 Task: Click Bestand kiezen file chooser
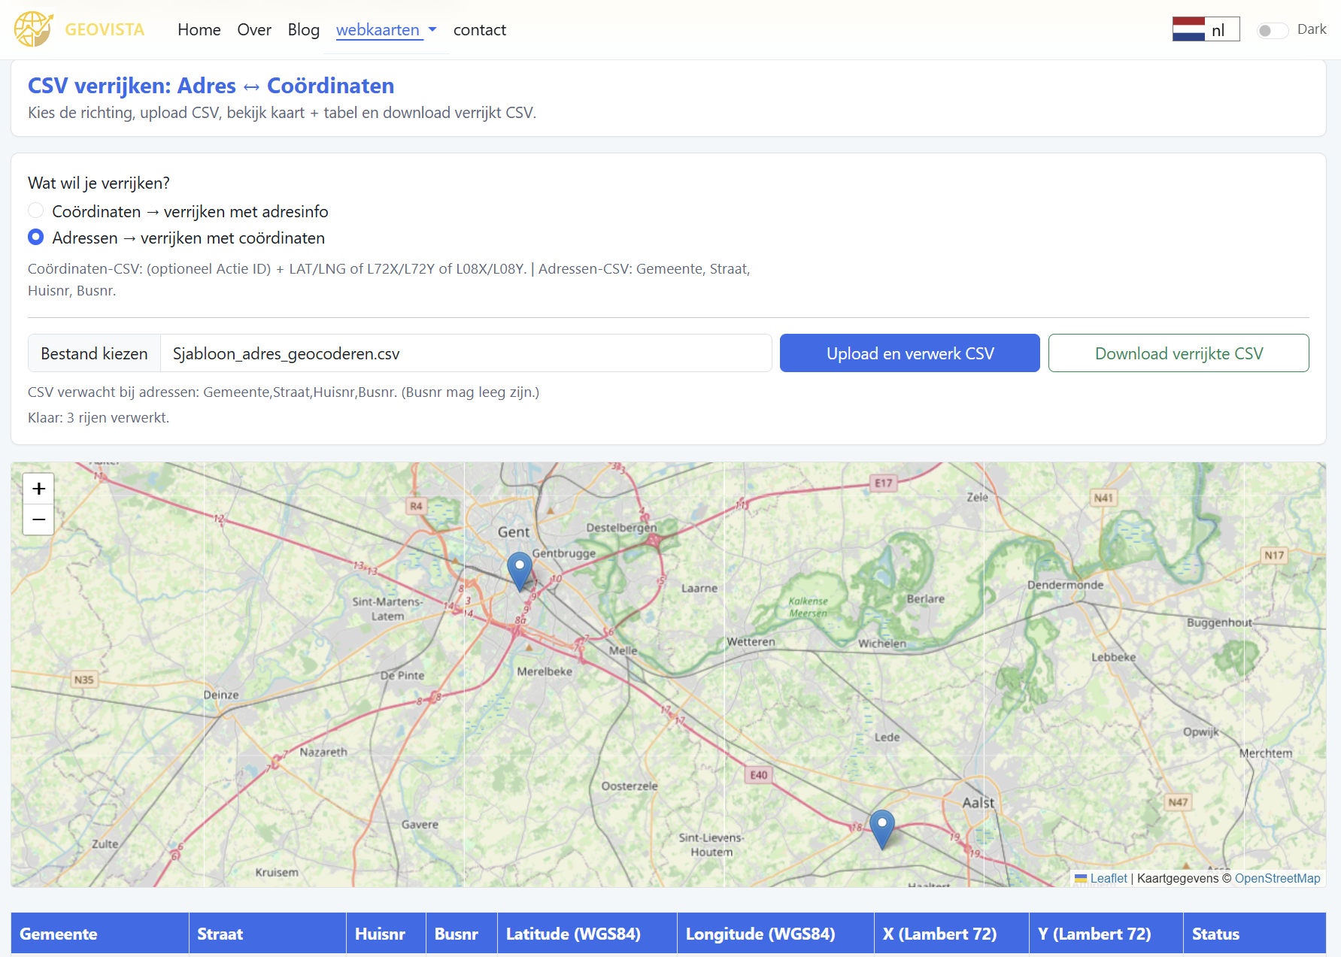click(95, 353)
